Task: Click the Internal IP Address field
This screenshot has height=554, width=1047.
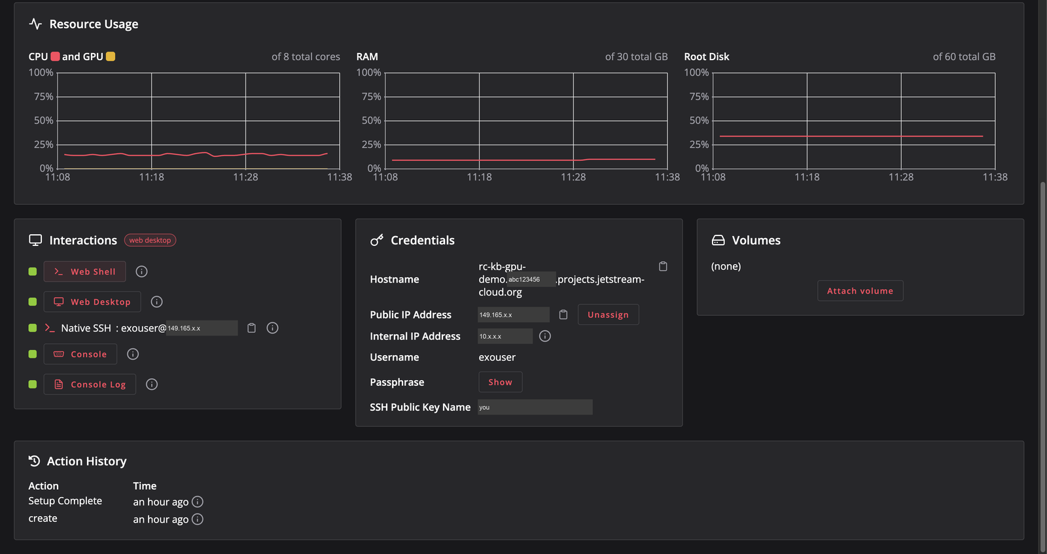Action: point(505,336)
